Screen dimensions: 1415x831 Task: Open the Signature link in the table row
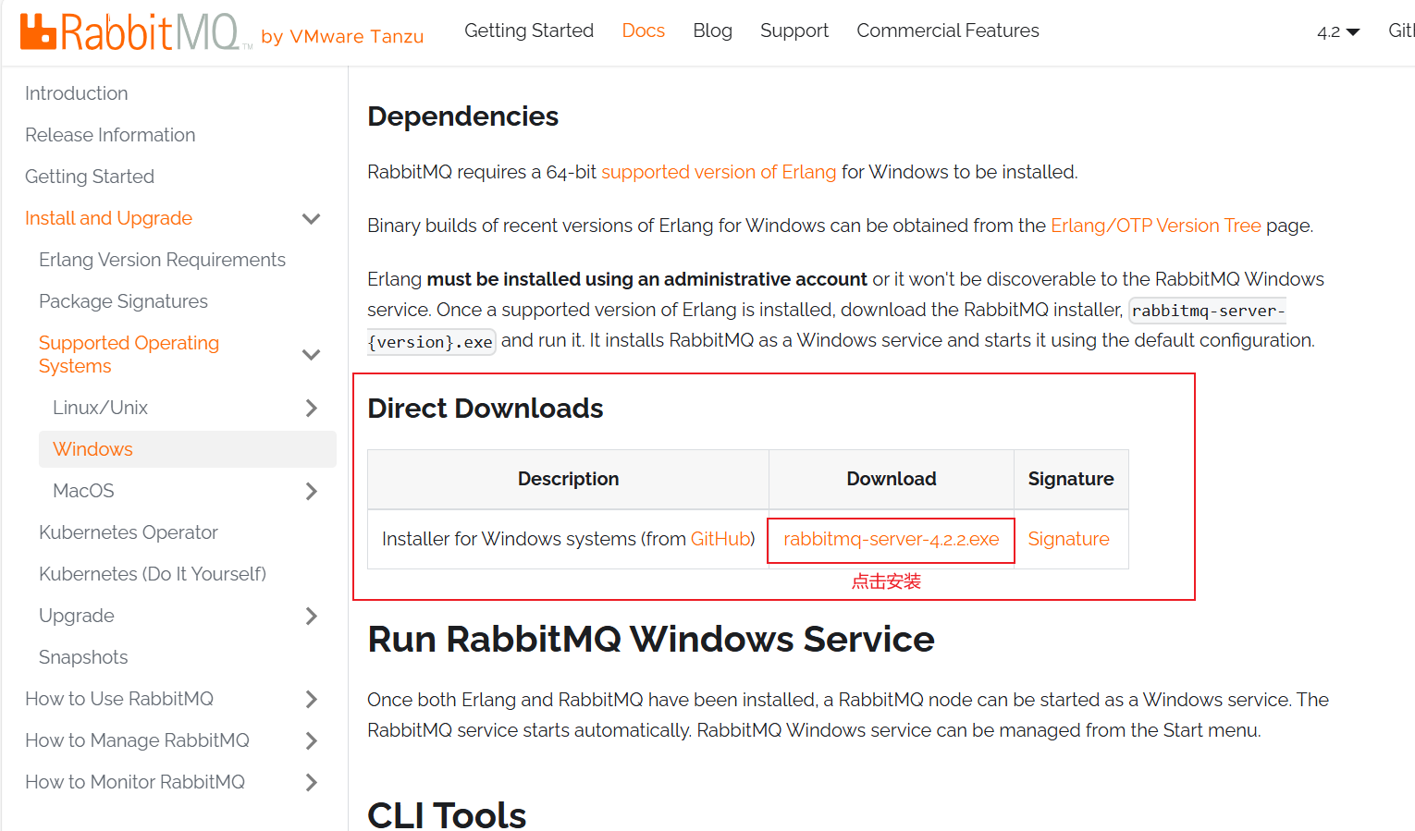click(1069, 539)
